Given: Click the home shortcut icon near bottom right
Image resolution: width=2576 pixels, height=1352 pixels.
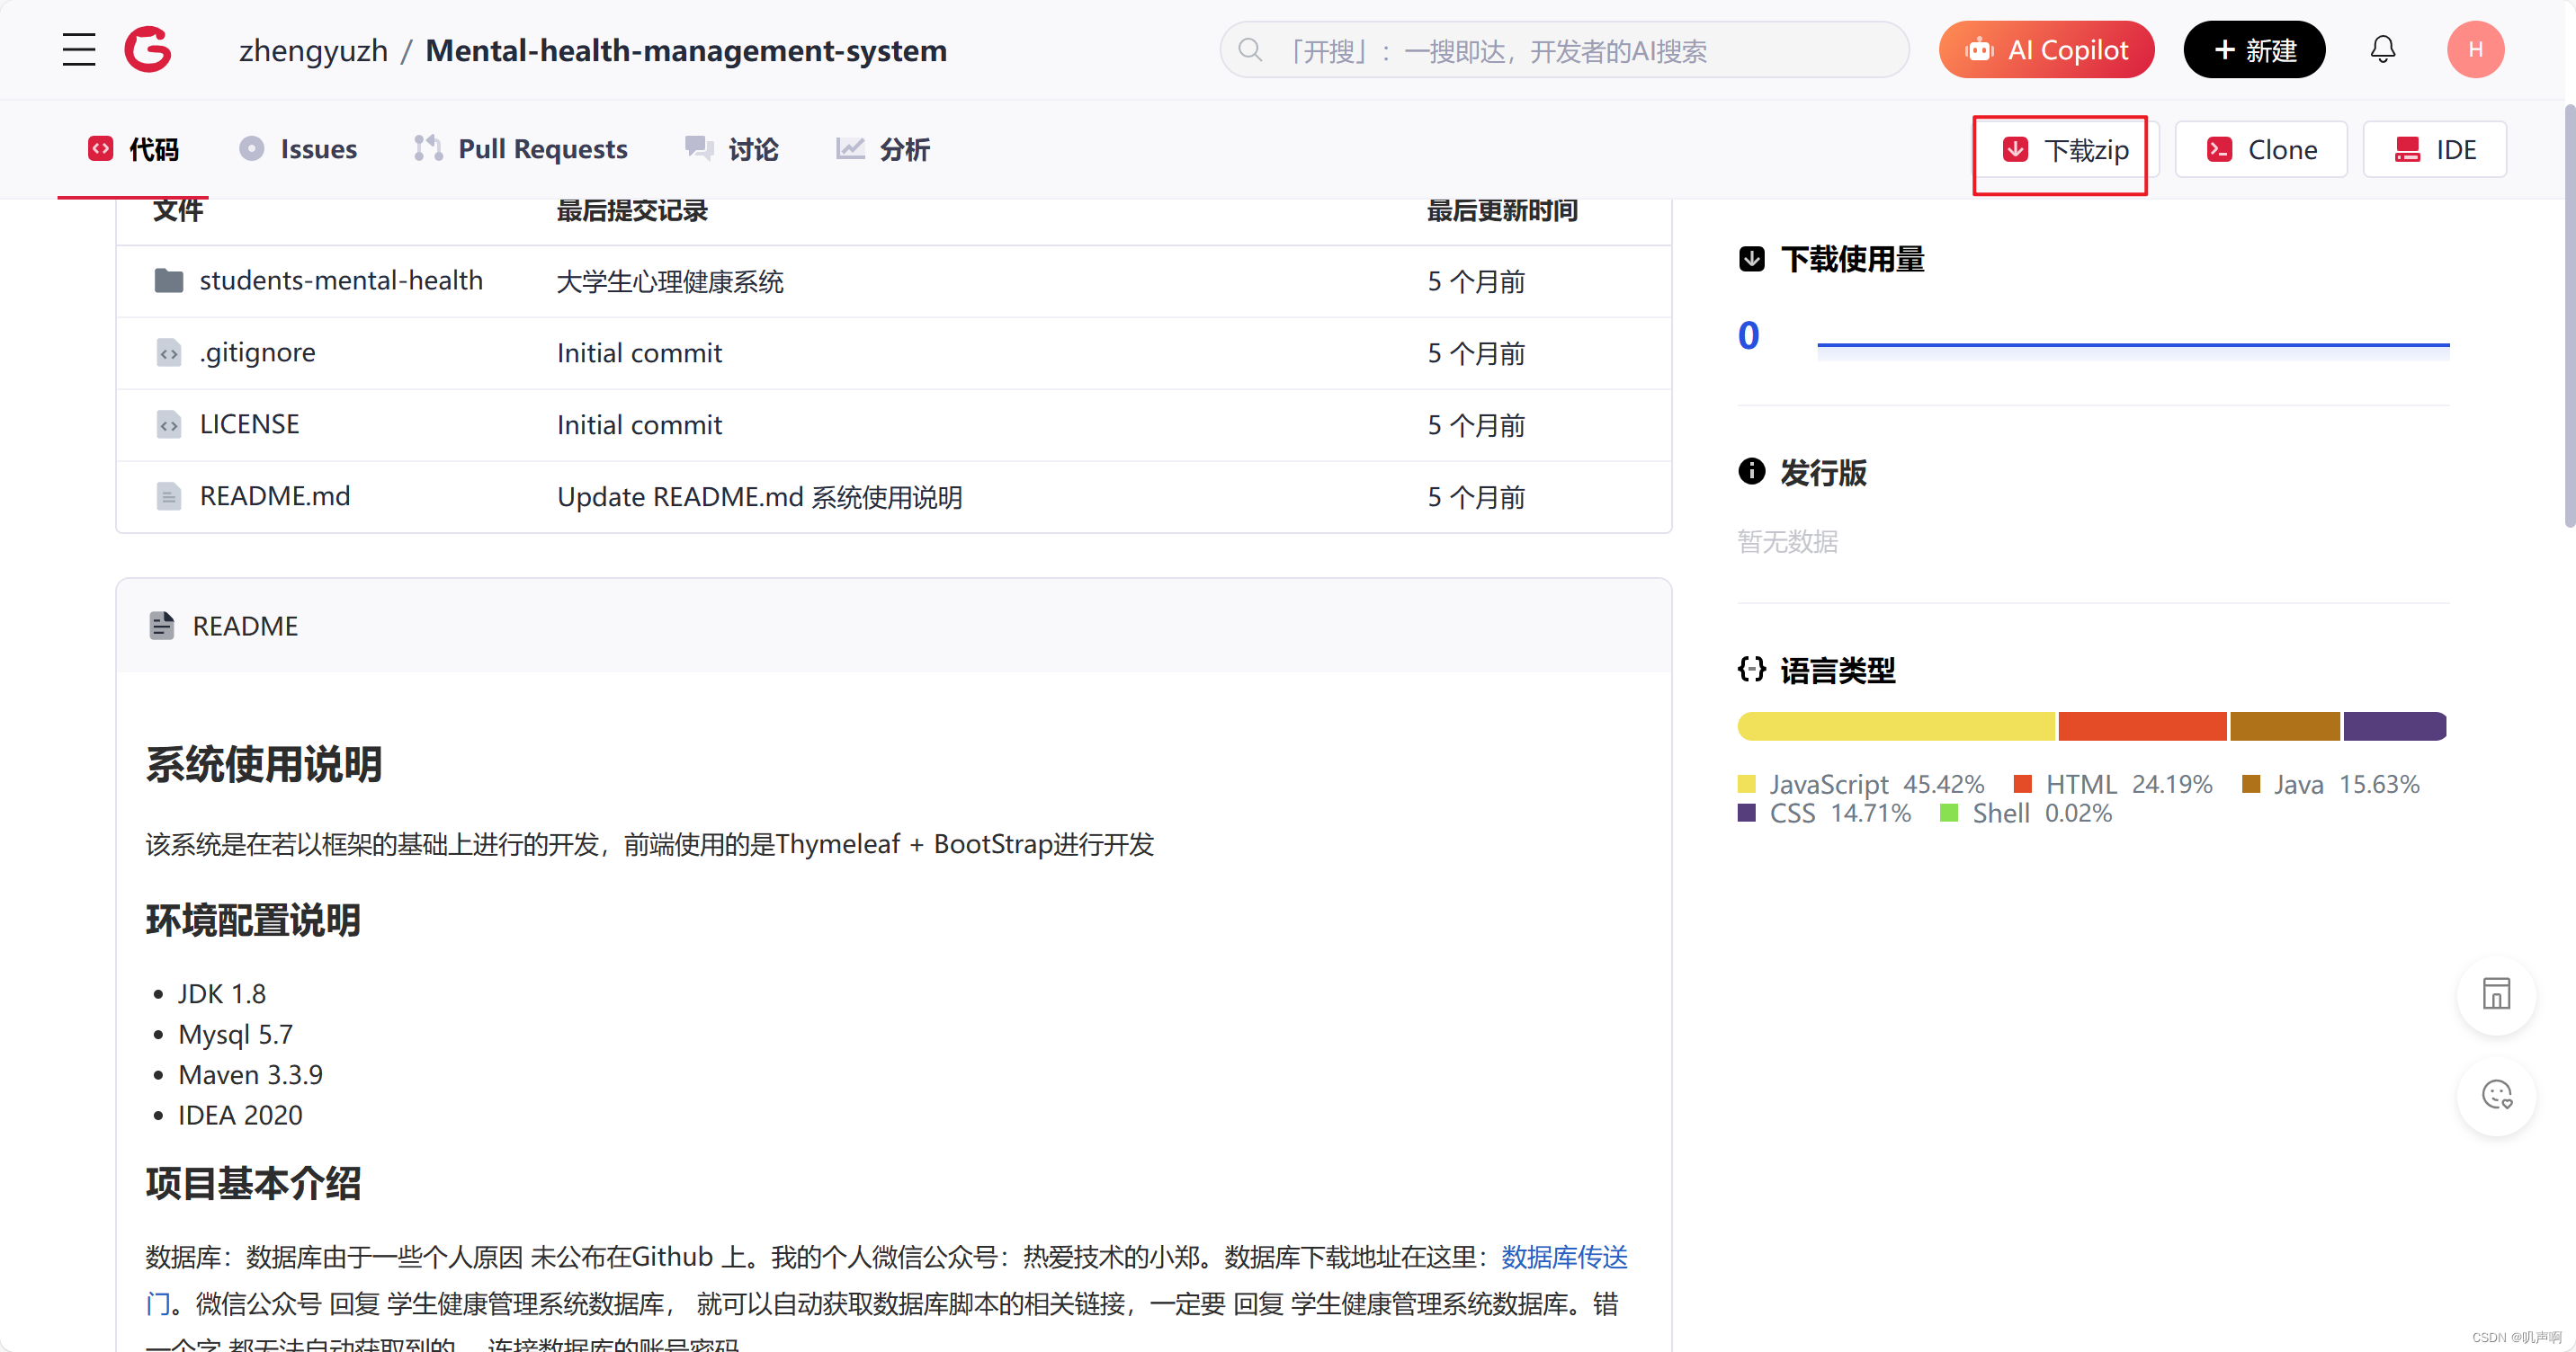Looking at the screenshot, I should [x=2497, y=993].
